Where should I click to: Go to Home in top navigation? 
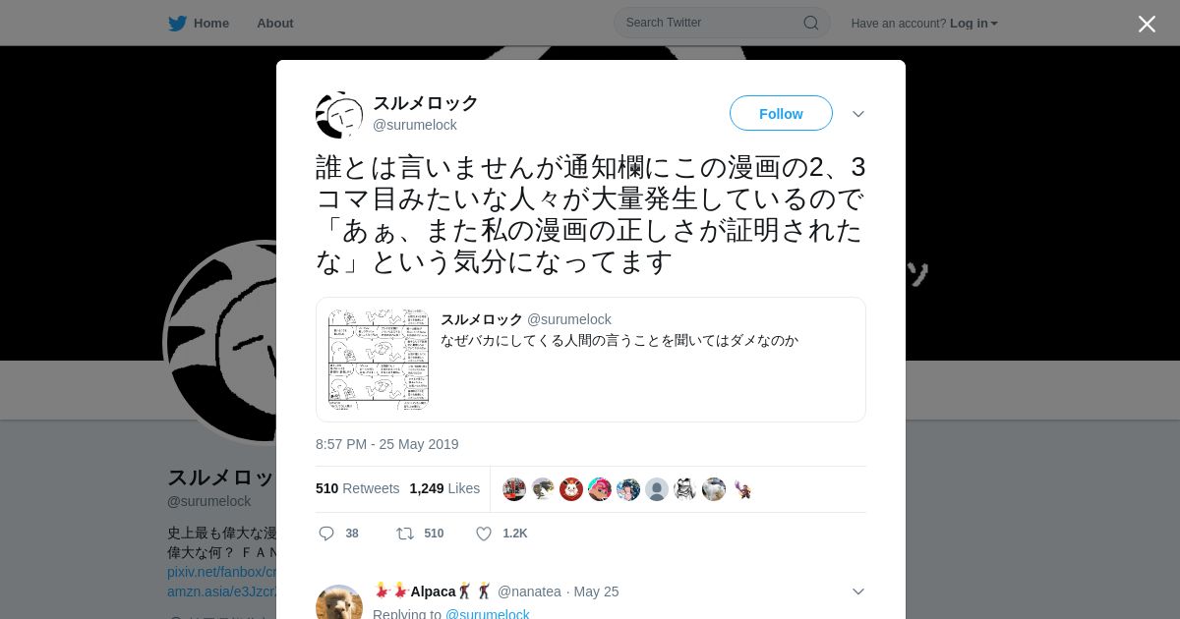[x=211, y=23]
